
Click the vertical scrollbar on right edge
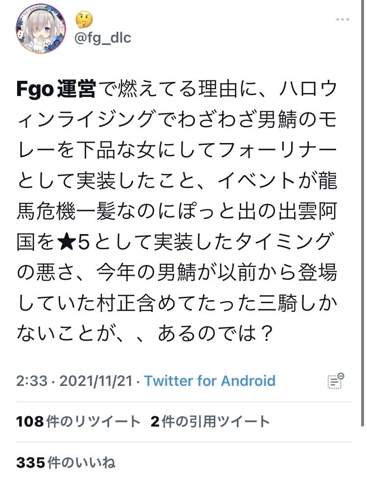click(x=363, y=213)
